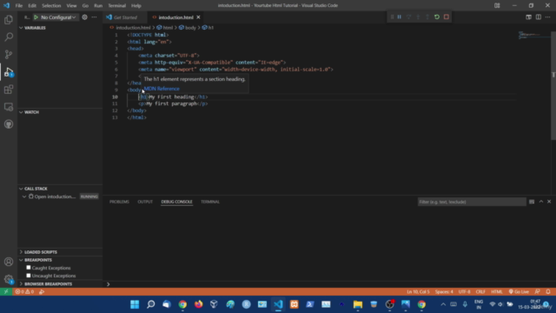Click the debug console filter field

[x=471, y=202]
